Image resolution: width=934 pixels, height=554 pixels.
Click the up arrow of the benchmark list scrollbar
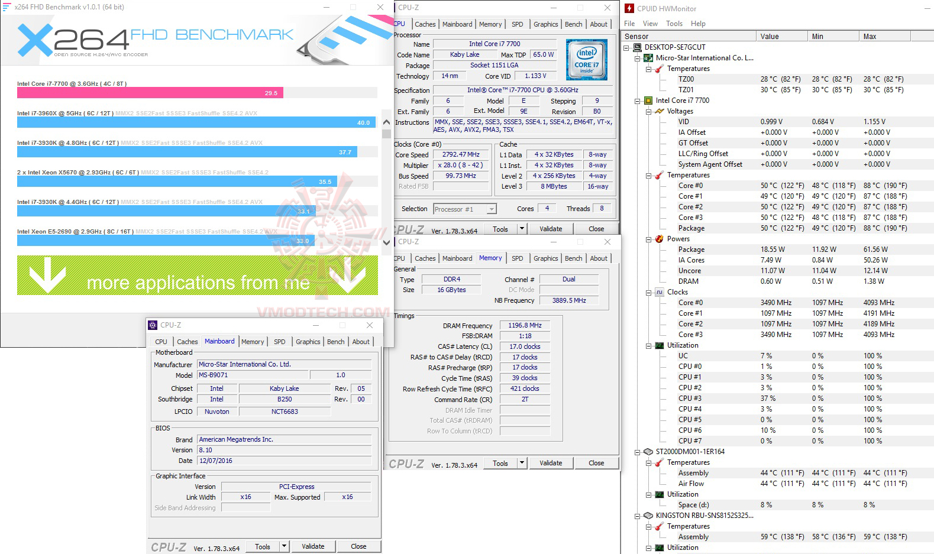pyautogui.click(x=386, y=122)
